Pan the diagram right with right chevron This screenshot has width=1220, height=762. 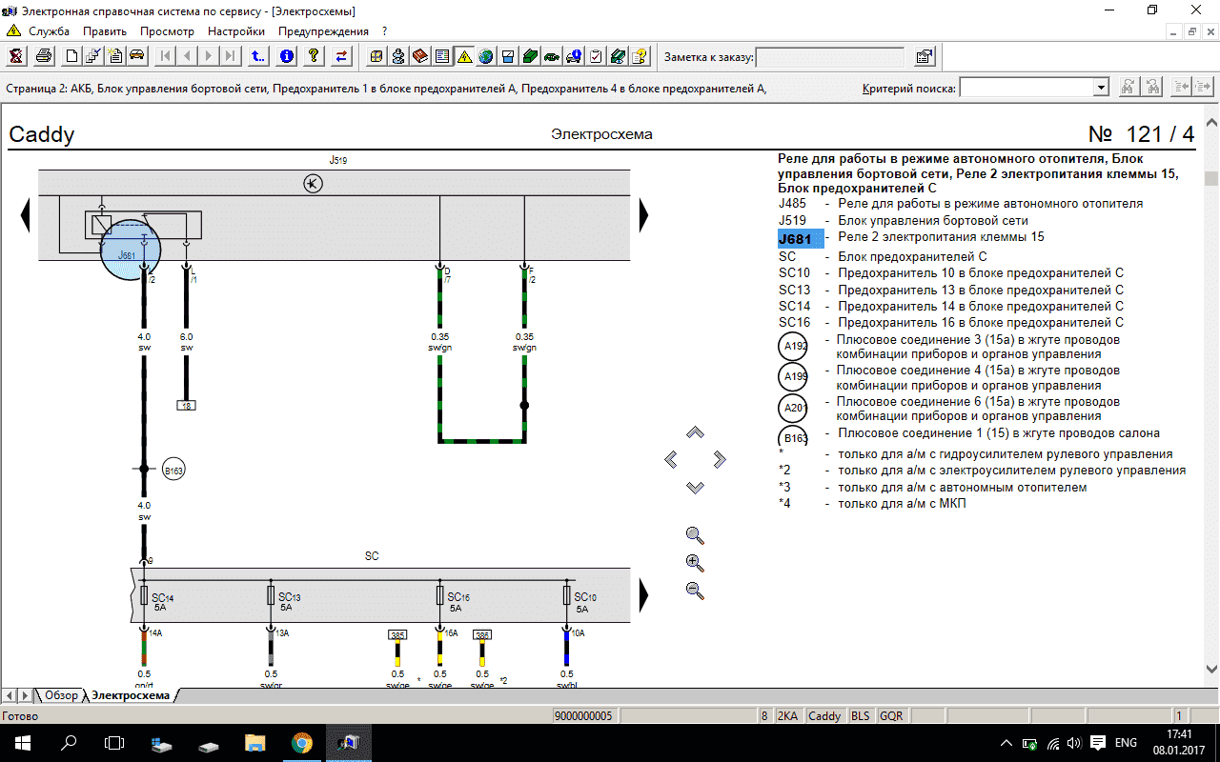pyautogui.click(x=720, y=460)
